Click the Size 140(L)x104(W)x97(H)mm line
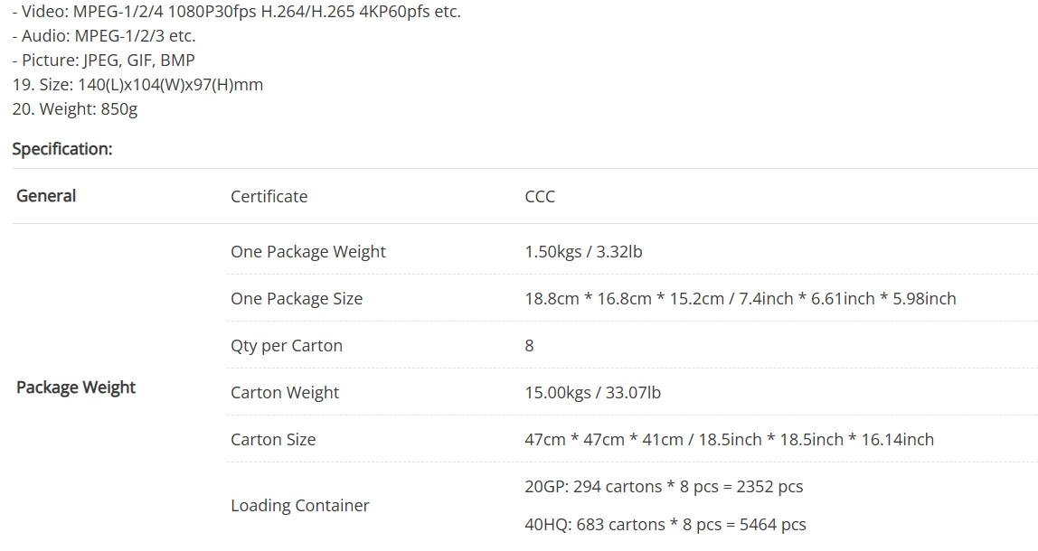Image resolution: width=1038 pixels, height=551 pixels. click(x=137, y=85)
